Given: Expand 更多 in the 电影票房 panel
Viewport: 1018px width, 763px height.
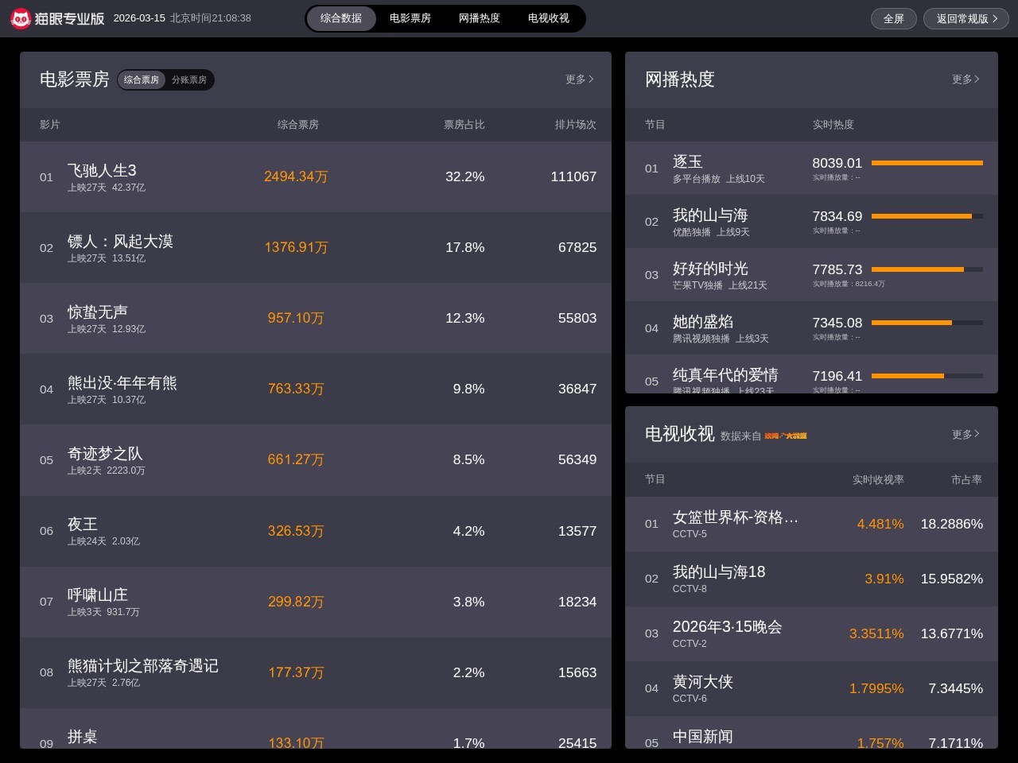Looking at the screenshot, I should tap(579, 79).
